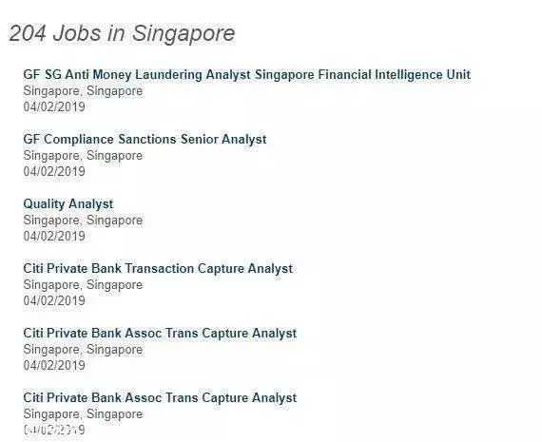
Task: Open Citi Private Bank Transaction Capture Analyst
Action: [158, 269]
